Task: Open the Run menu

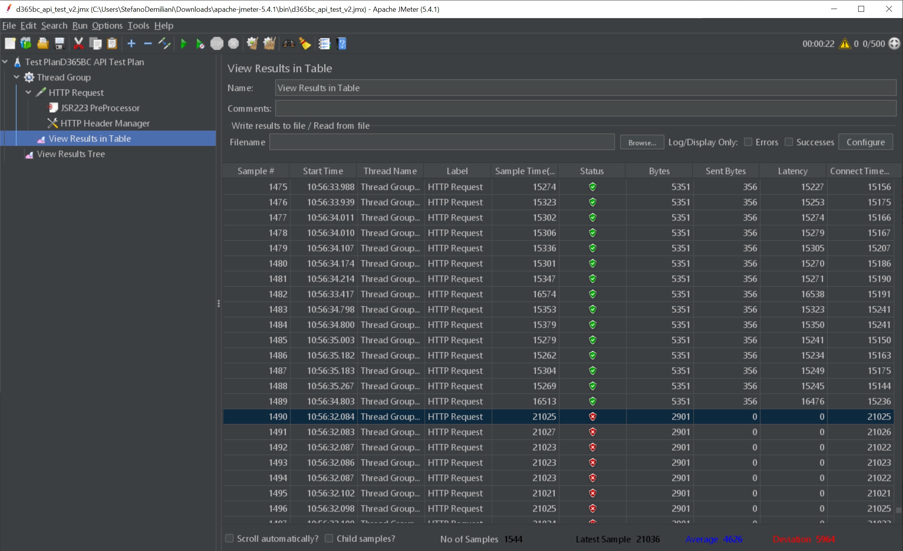Action: click(x=79, y=26)
